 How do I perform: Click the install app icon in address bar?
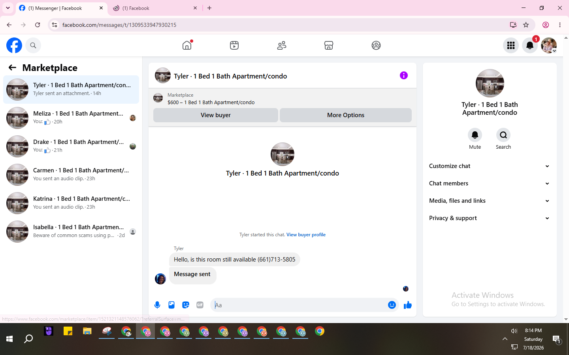click(x=513, y=25)
